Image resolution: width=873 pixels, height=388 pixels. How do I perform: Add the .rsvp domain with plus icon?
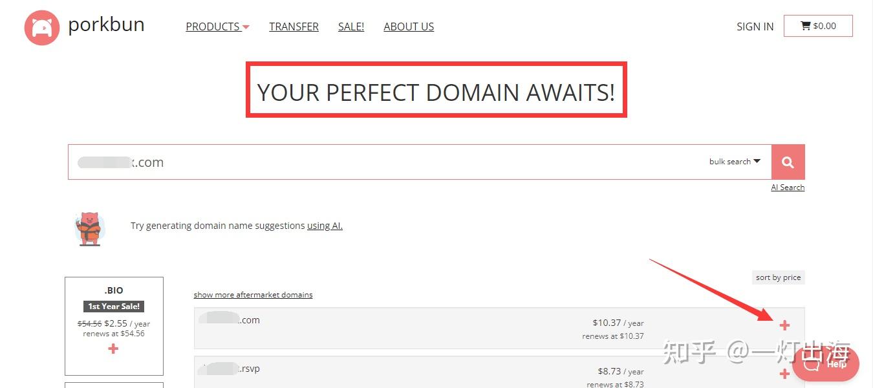click(784, 374)
